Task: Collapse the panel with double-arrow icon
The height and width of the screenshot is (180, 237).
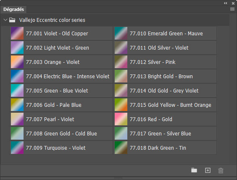Action: pos(226,3)
